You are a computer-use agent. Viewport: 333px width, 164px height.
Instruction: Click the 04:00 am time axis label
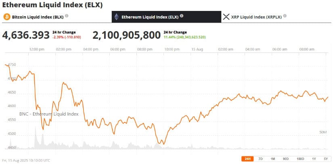coord(253,49)
